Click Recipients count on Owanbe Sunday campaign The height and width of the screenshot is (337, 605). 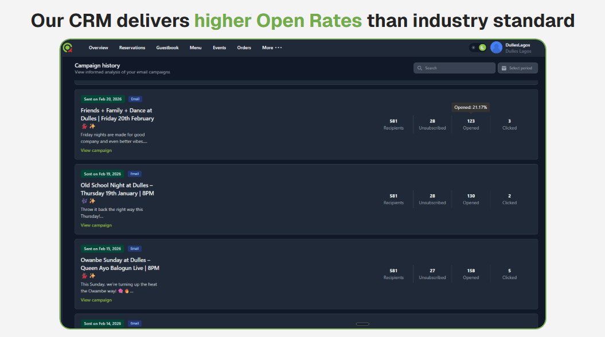click(393, 274)
